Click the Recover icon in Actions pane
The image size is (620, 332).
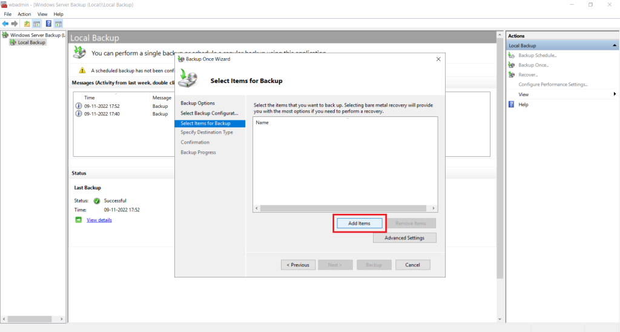pos(512,75)
